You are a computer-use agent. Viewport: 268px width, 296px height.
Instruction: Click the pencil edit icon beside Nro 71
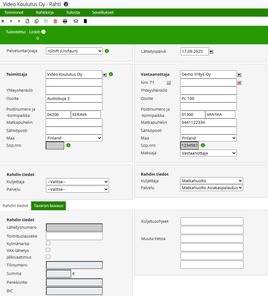[168, 83]
